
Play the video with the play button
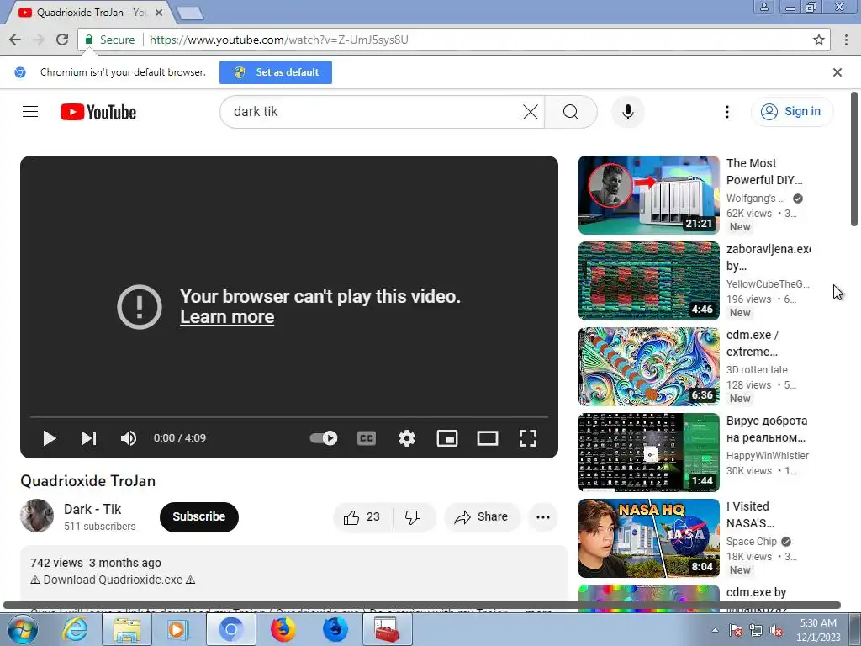50,438
